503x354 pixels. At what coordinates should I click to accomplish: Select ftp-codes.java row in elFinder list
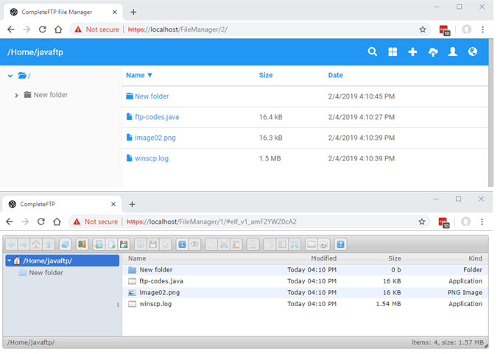(305, 281)
